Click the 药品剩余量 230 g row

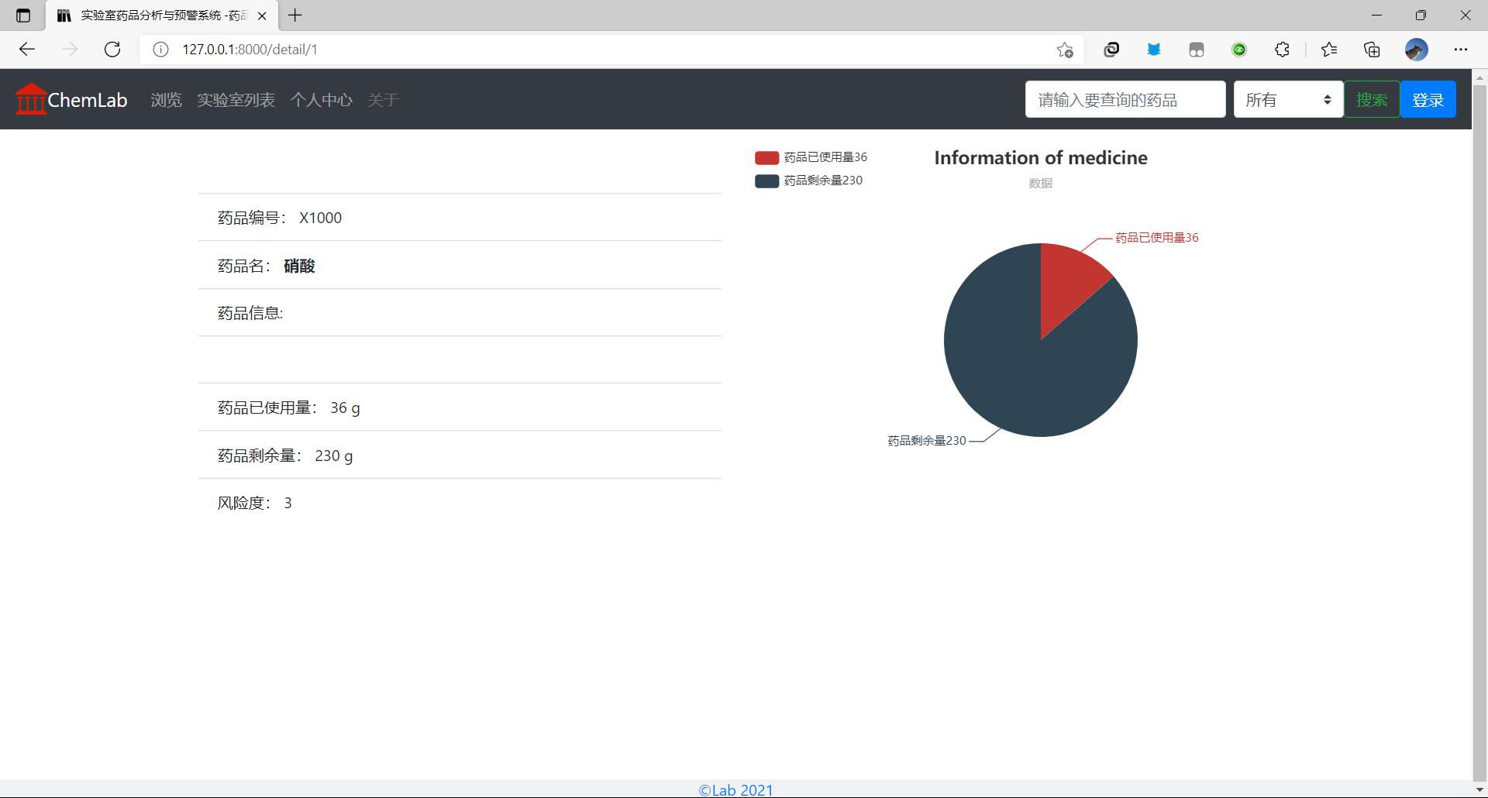(460, 456)
